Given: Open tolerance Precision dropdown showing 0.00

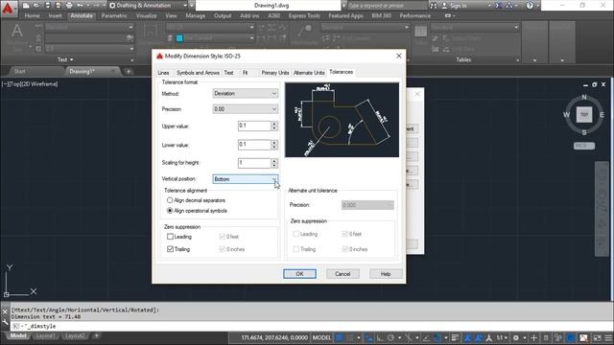Looking at the screenshot, I should pos(246,109).
